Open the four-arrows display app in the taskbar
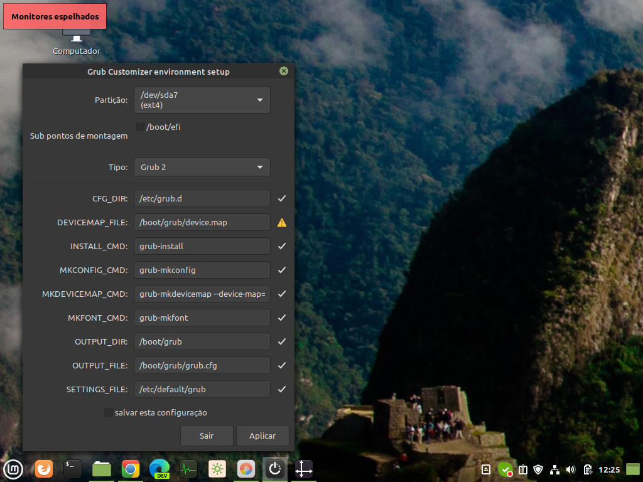The height and width of the screenshot is (482, 643). (x=304, y=469)
